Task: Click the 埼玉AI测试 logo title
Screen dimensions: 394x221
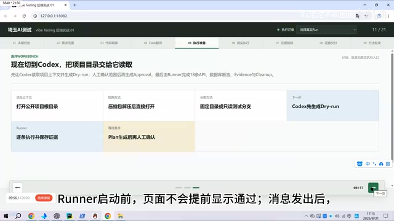Action: [x=20, y=30]
